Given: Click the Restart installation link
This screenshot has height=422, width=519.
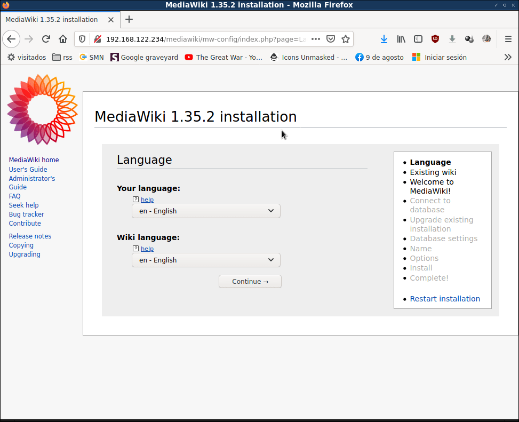Looking at the screenshot, I should click(445, 299).
